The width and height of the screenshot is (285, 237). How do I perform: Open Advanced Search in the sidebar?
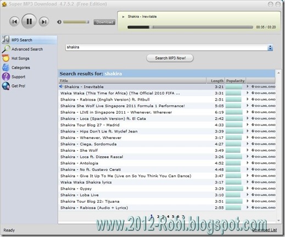coord(27,49)
